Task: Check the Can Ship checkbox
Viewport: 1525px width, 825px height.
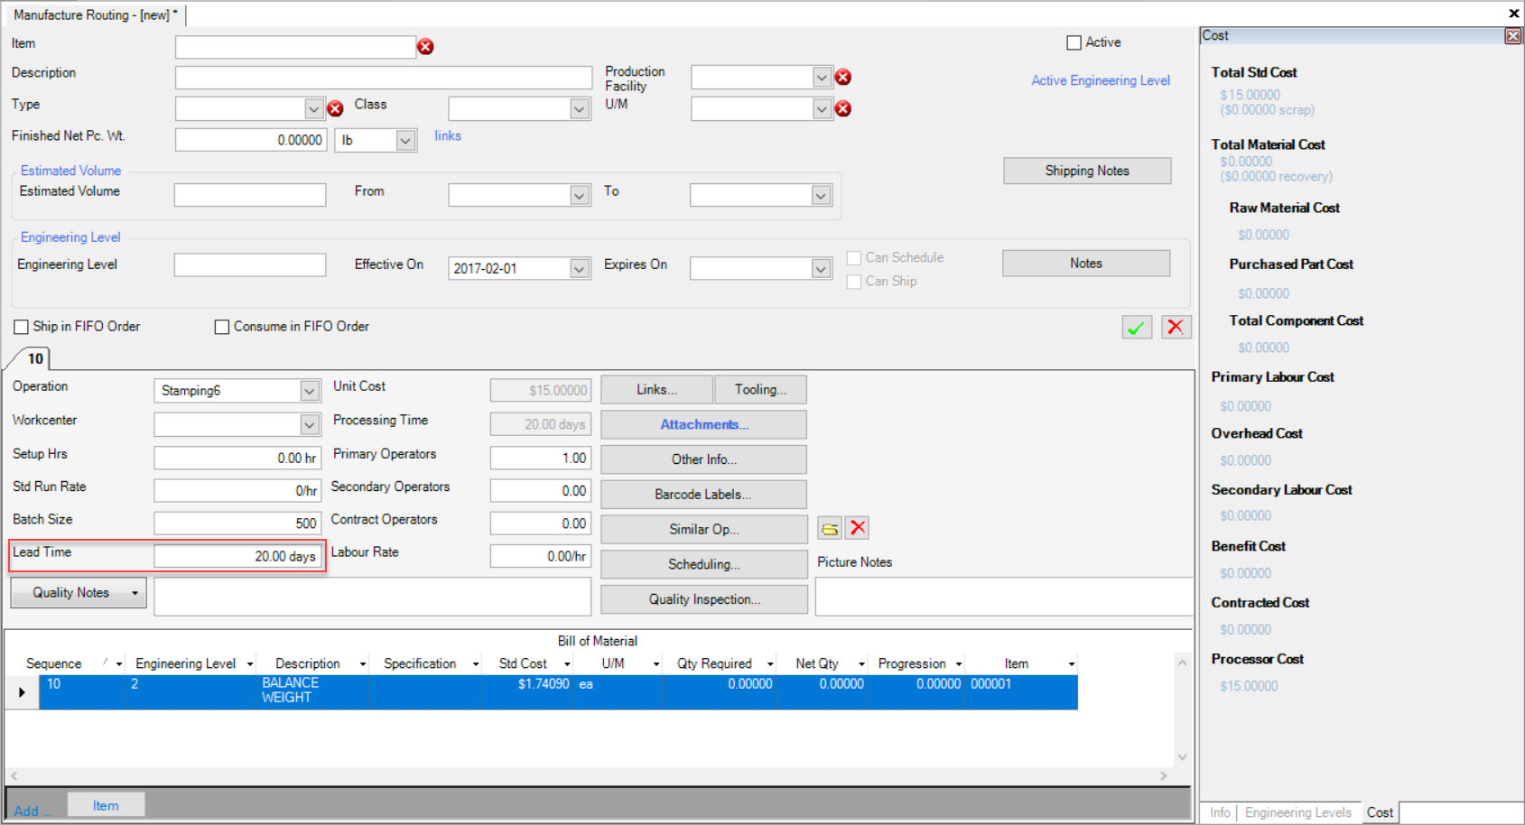Action: click(x=853, y=282)
